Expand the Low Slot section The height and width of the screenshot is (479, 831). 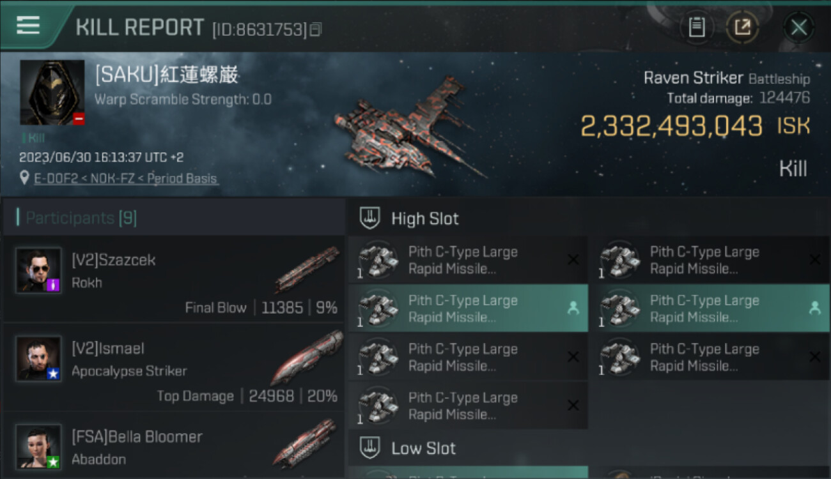423,448
